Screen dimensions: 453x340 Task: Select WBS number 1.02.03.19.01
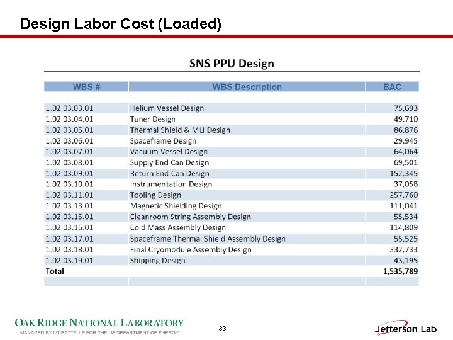[70, 261]
